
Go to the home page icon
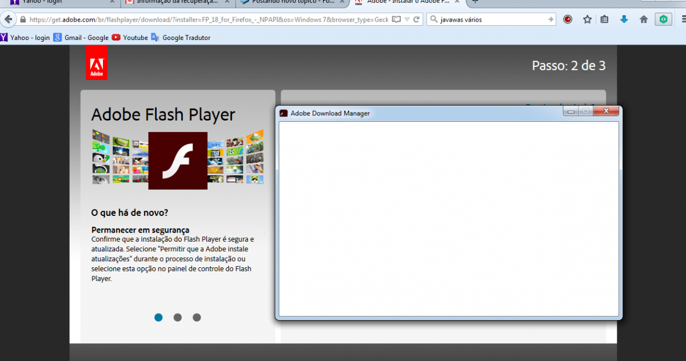pyautogui.click(x=644, y=19)
